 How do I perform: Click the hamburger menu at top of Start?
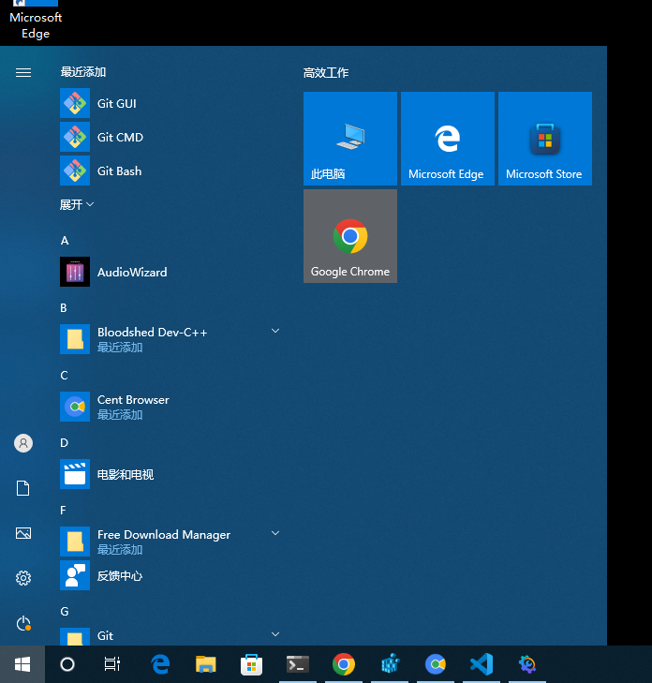pyautogui.click(x=23, y=72)
